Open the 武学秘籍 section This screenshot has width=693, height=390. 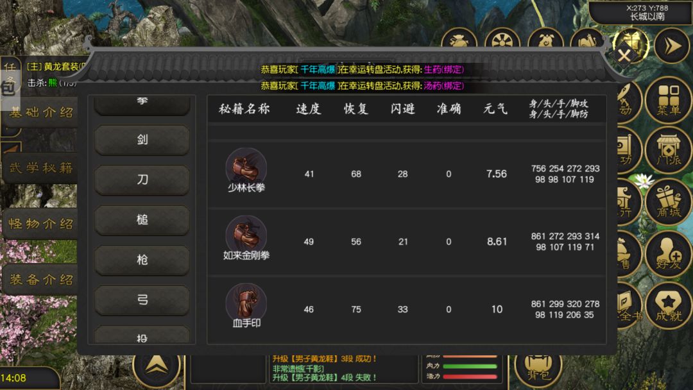click(40, 168)
